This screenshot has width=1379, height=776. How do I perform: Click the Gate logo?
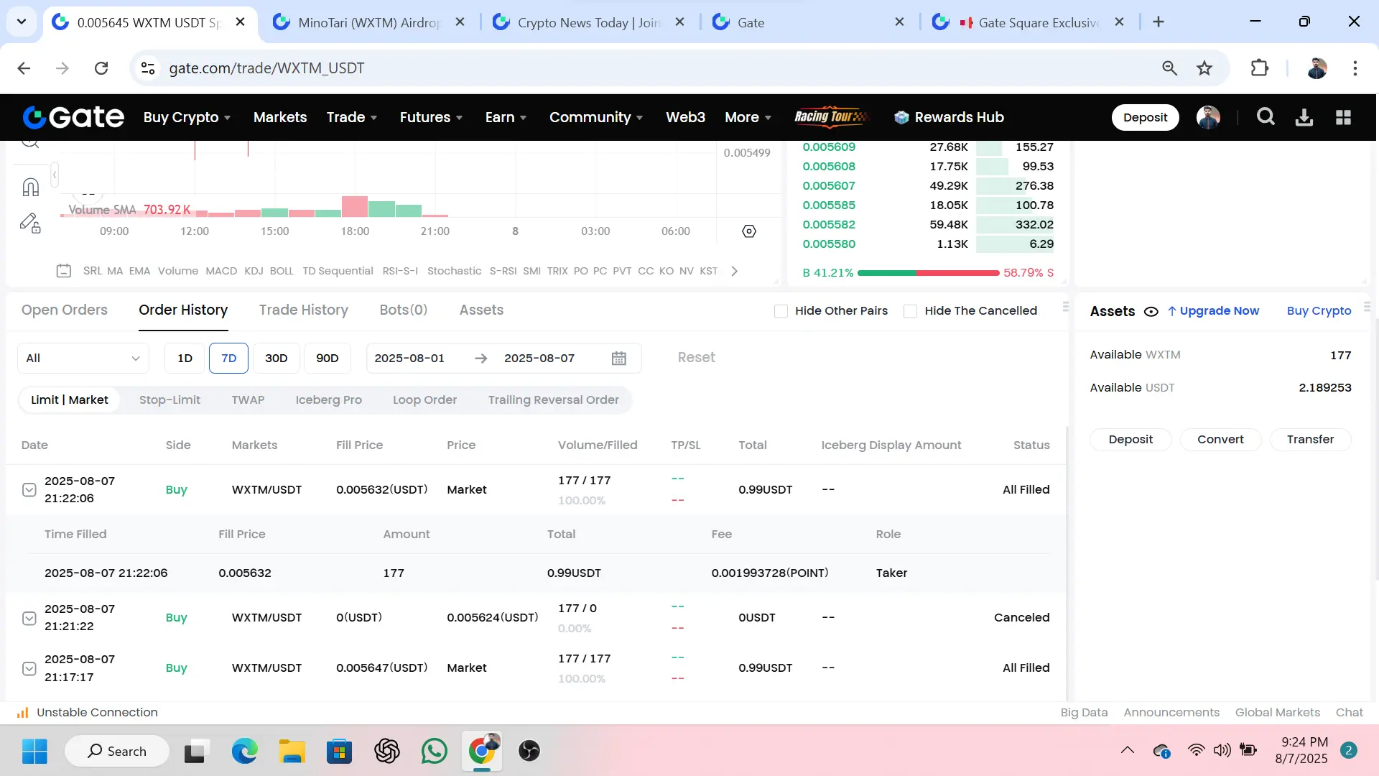(73, 117)
